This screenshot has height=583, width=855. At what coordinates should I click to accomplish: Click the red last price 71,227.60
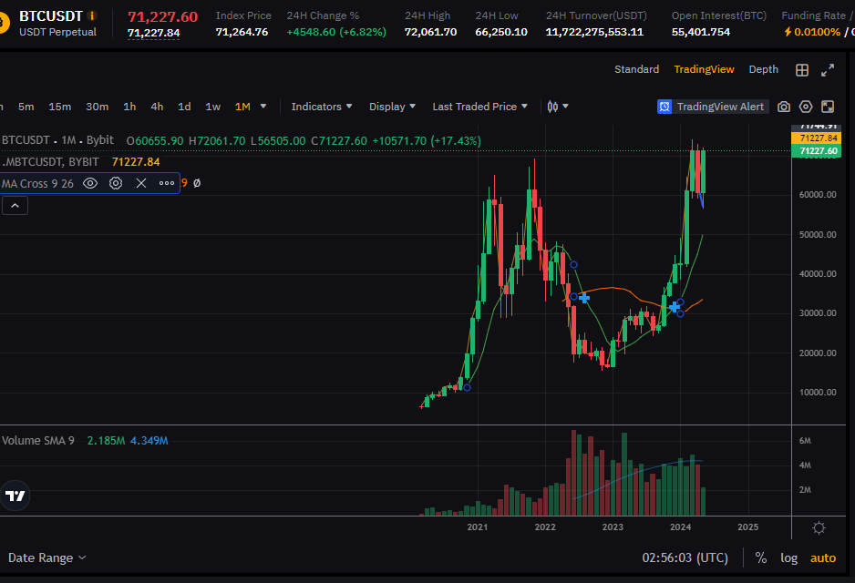click(162, 17)
